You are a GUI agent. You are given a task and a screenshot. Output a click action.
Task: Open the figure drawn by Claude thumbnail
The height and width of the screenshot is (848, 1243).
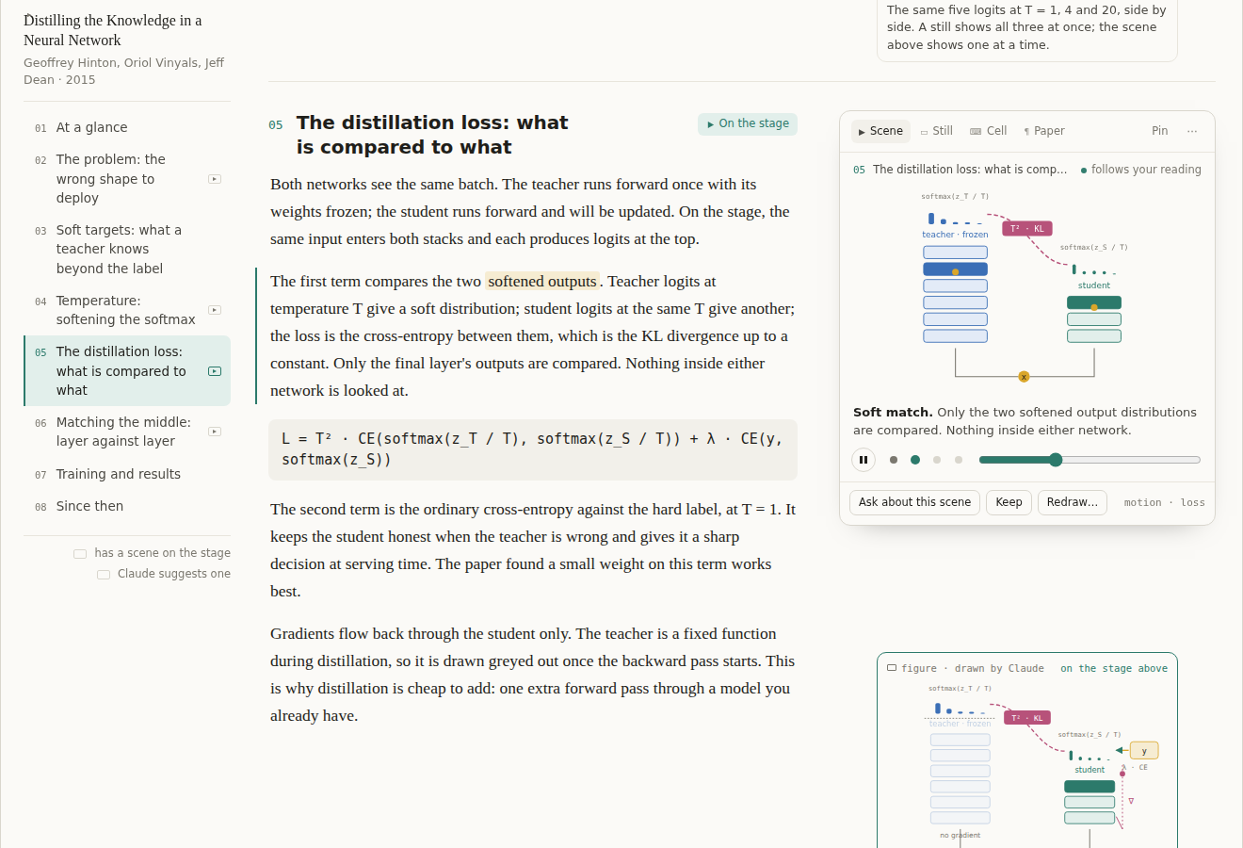click(x=1027, y=750)
